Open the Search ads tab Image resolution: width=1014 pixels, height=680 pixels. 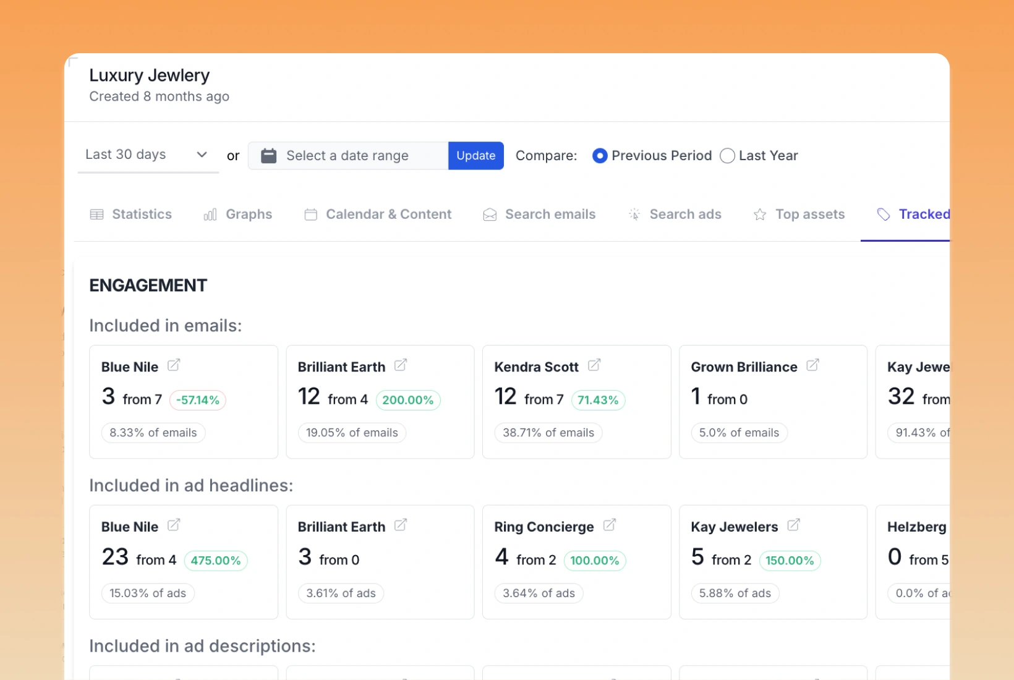675,215
